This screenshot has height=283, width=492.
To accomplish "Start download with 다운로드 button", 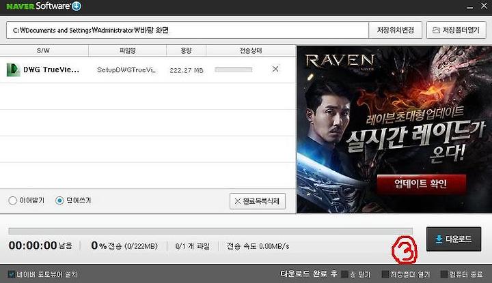I will [x=454, y=239].
